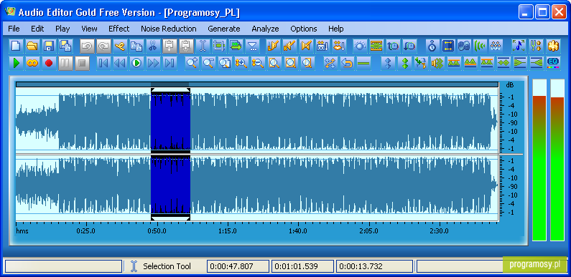The image size is (571, 277).
Task: Click the left channel level meter
Action: [x=539, y=160]
